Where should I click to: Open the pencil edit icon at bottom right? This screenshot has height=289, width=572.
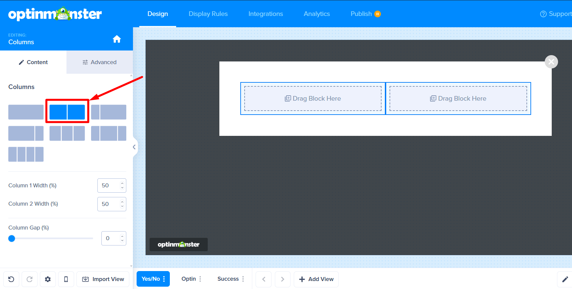point(565,279)
